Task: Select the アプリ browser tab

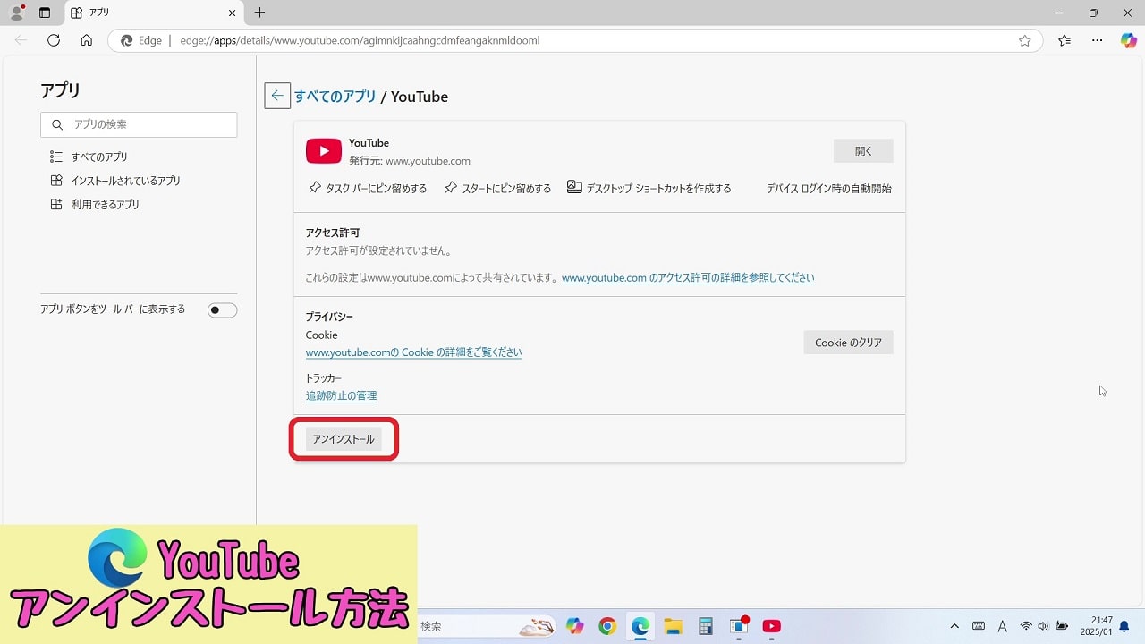Action: (x=153, y=13)
